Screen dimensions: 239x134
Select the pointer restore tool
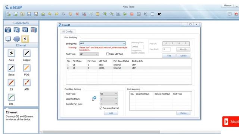[63, 14]
